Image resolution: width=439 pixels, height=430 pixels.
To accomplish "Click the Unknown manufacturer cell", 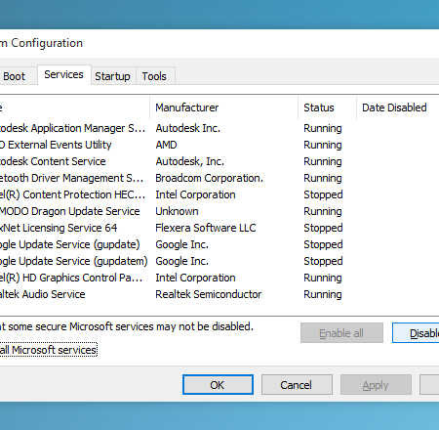I will pos(177,211).
